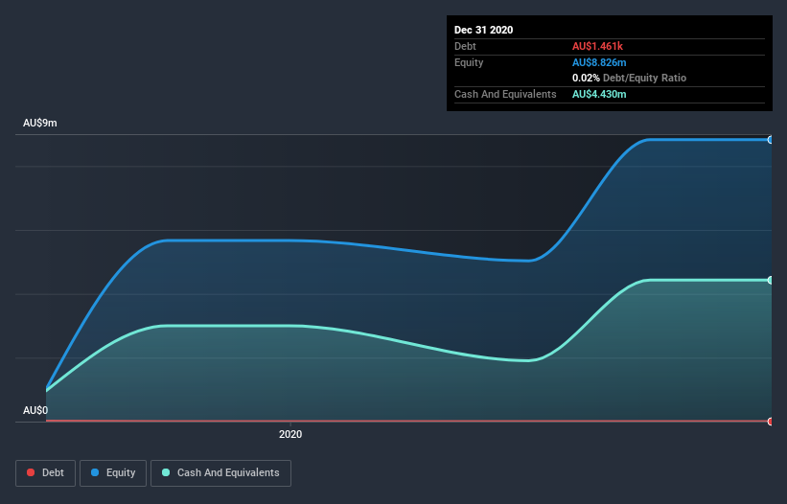Click the AU$1.461k debt value

[597, 46]
